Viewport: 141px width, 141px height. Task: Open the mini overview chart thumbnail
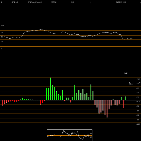point(70,135)
